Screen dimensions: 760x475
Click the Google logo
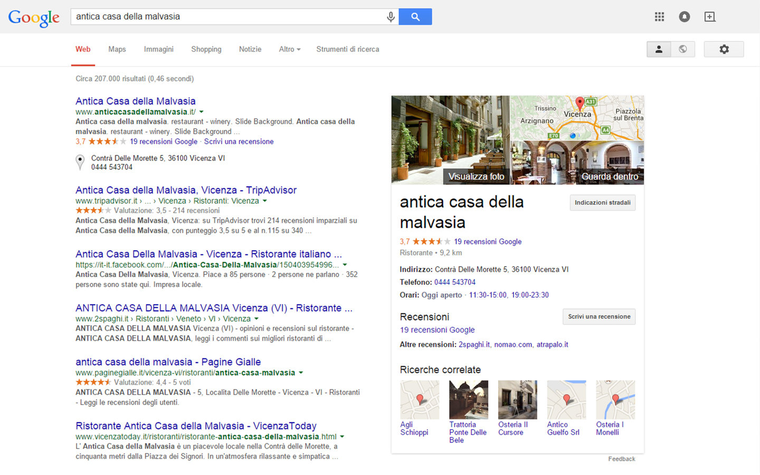tap(34, 17)
